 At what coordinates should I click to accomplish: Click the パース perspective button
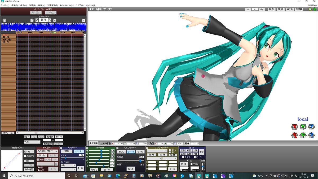[x=78, y=151]
